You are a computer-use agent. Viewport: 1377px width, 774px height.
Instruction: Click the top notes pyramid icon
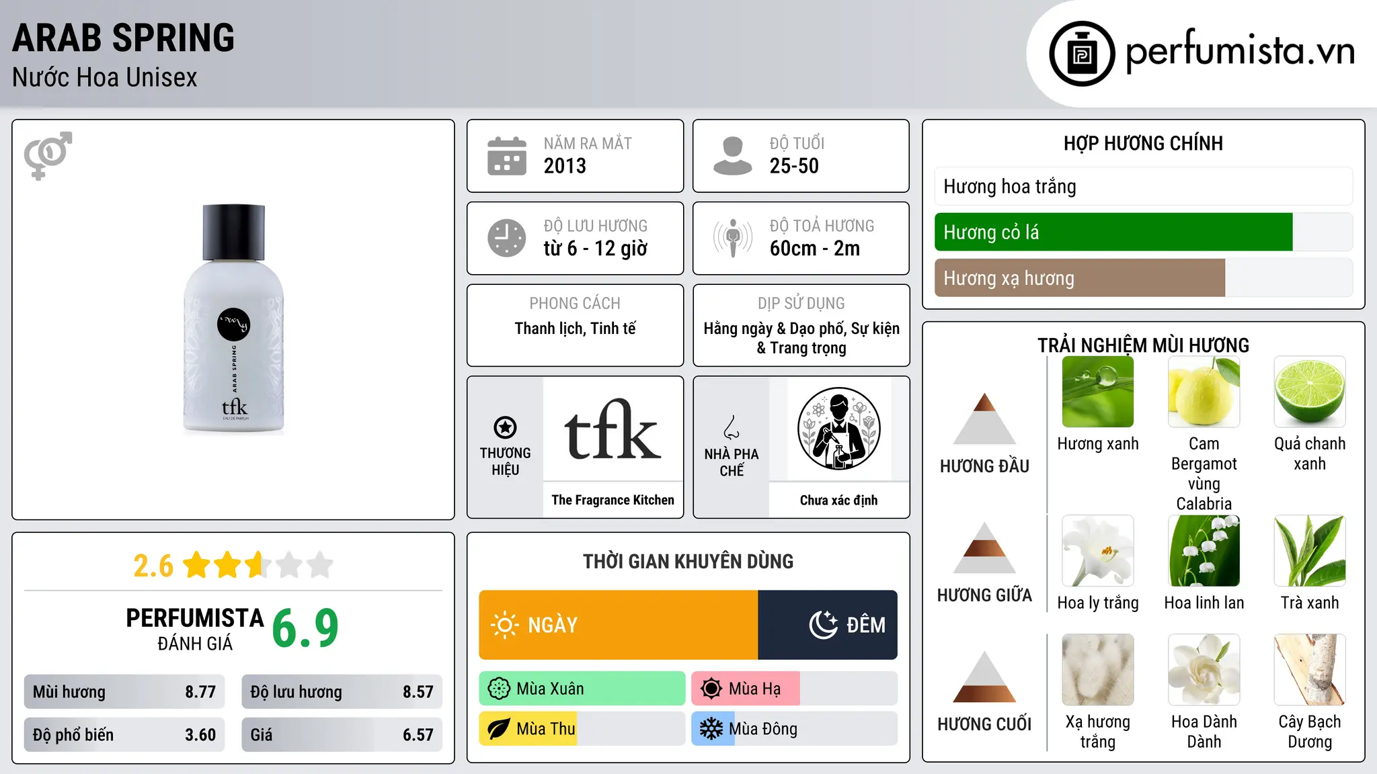[984, 419]
